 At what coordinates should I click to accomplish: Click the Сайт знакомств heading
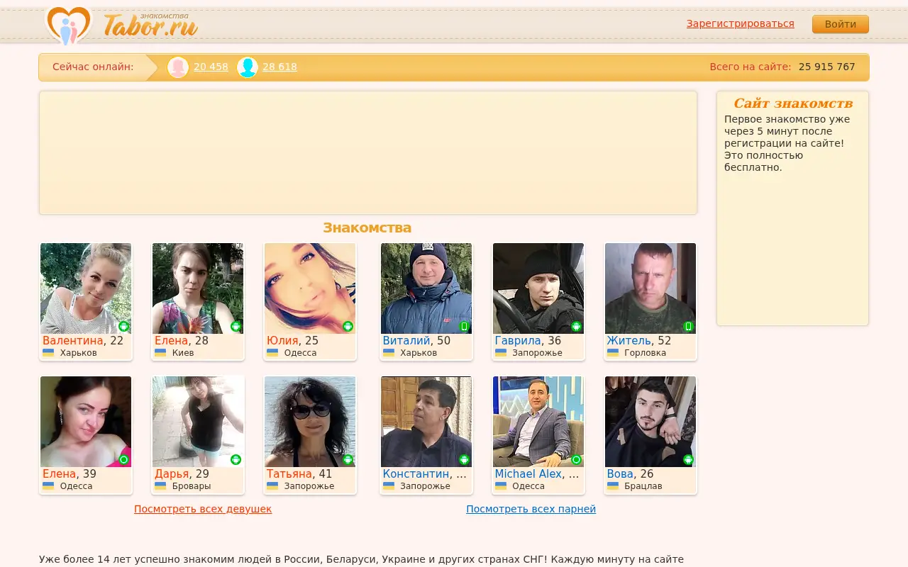tap(793, 103)
